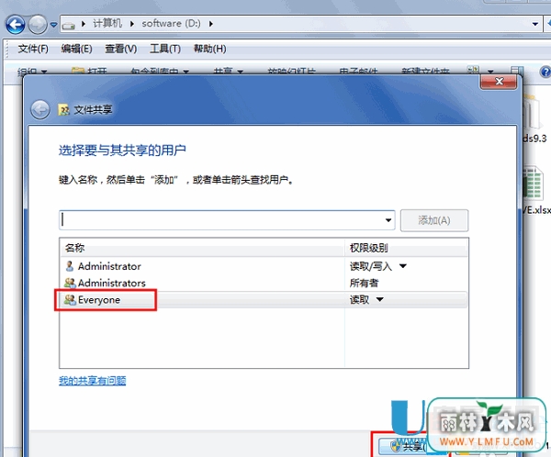Click the 权限级别 column header
Image resolution: width=551 pixels, height=457 pixels.
tap(406, 248)
